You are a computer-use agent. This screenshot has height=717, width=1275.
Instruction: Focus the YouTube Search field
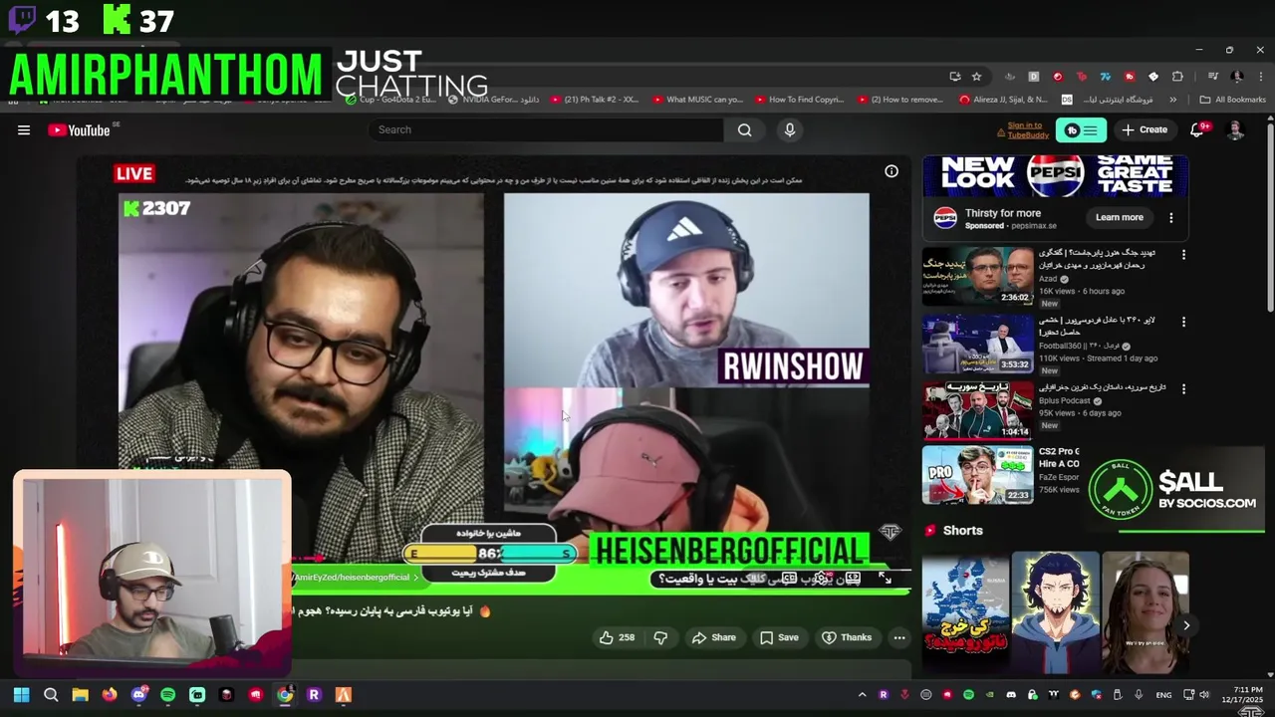pos(546,129)
